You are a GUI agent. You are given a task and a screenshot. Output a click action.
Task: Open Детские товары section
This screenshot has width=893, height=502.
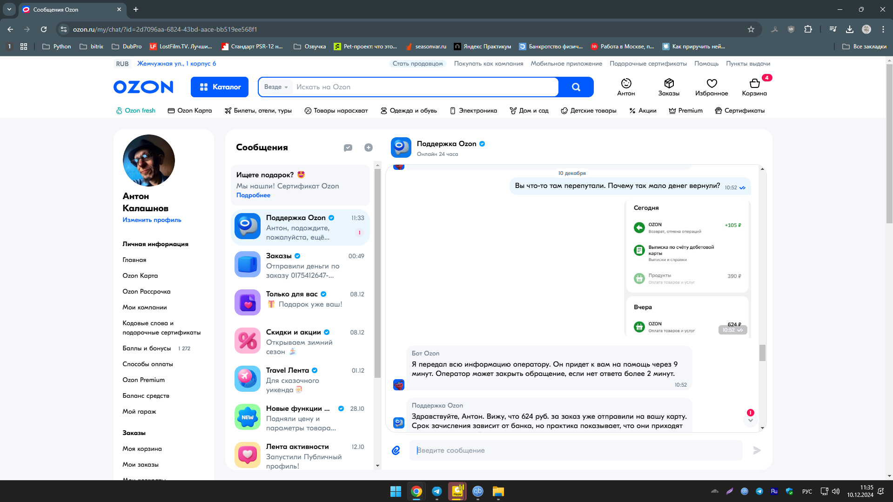pos(589,111)
